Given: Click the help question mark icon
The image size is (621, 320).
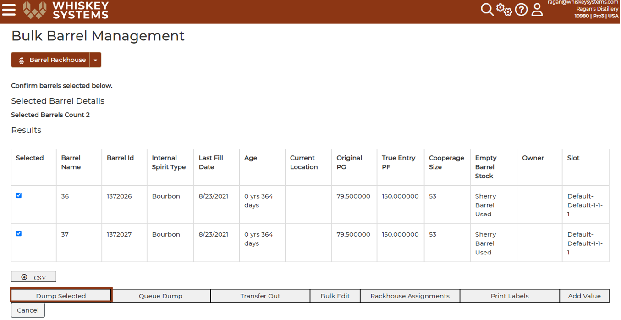Looking at the screenshot, I should coord(521,9).
